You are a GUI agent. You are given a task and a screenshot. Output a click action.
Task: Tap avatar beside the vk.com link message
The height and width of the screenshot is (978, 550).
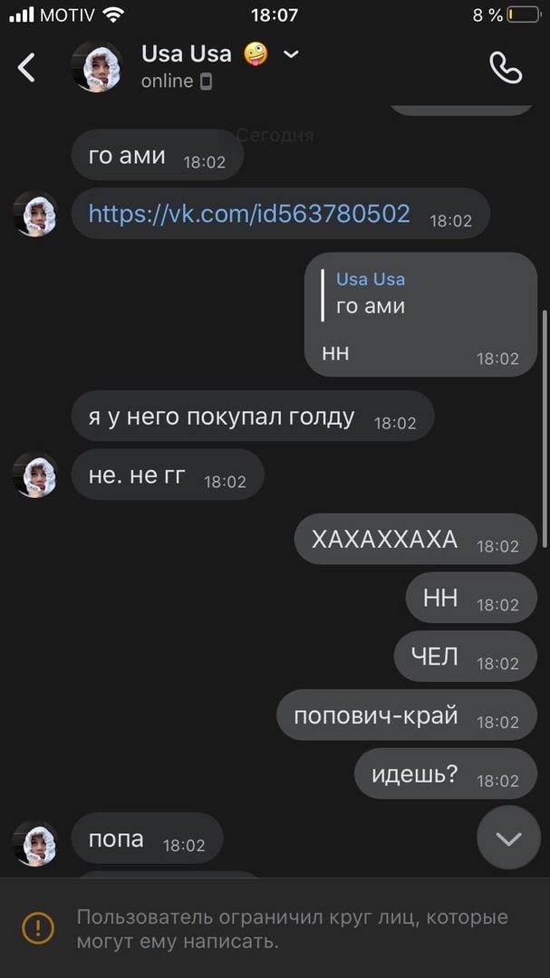point(35,214)
